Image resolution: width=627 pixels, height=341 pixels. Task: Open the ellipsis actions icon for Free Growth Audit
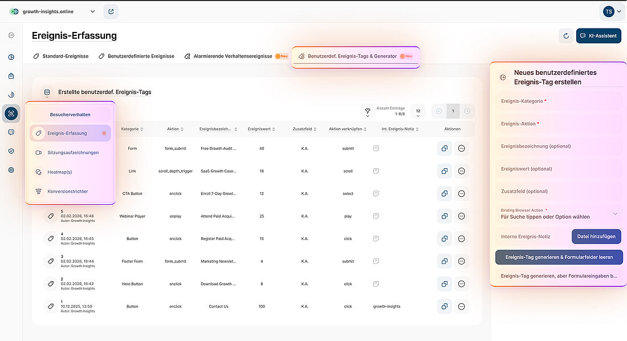[461, 148]
